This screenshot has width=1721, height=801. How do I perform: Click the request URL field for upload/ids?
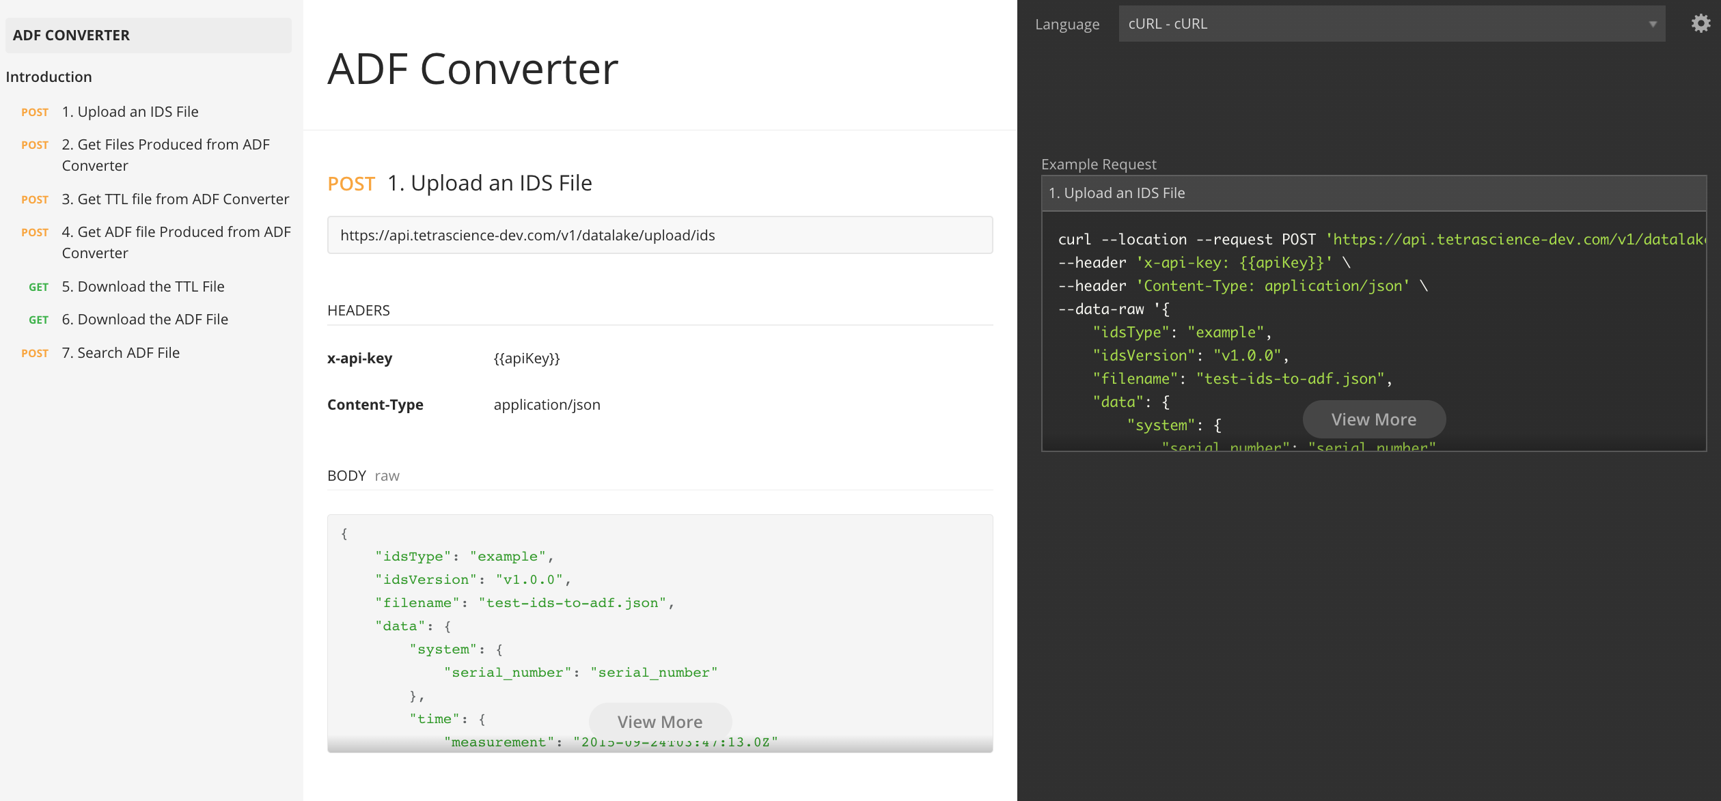(660, 236)
